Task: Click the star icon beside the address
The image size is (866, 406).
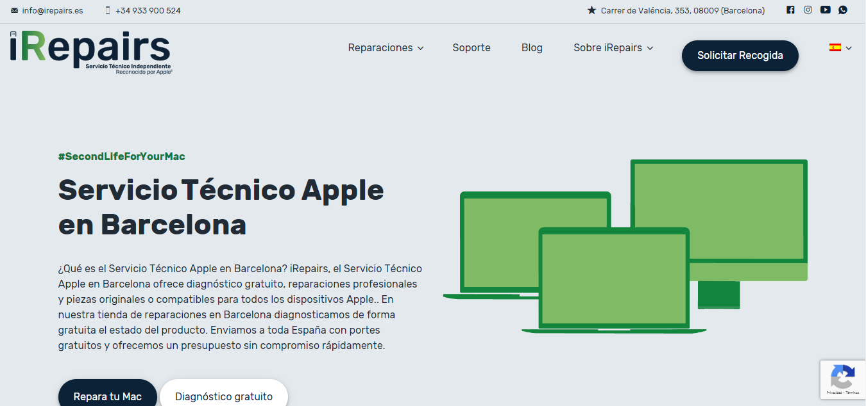Action: (591, 10)
